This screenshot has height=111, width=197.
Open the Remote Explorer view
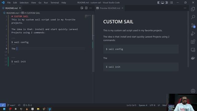tap(193, 50)
